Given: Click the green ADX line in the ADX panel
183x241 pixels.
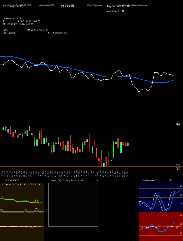Looking at the screenshot, I should (21, 201).
